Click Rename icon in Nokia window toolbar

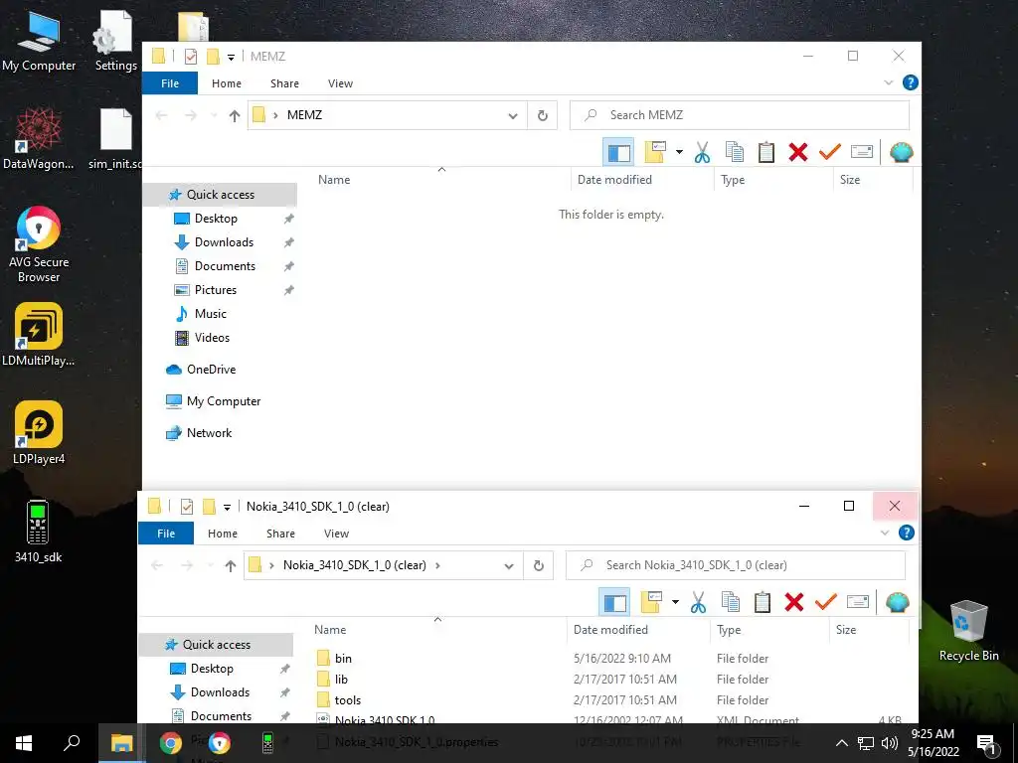(x=858, y=602)
